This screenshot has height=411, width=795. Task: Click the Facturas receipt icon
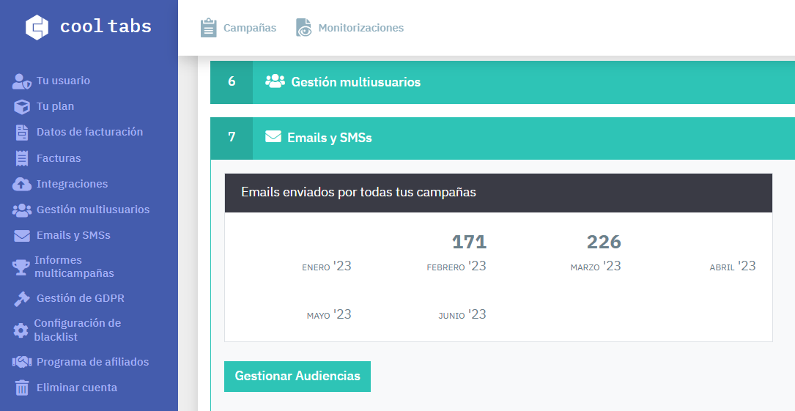tap(22, 158)
